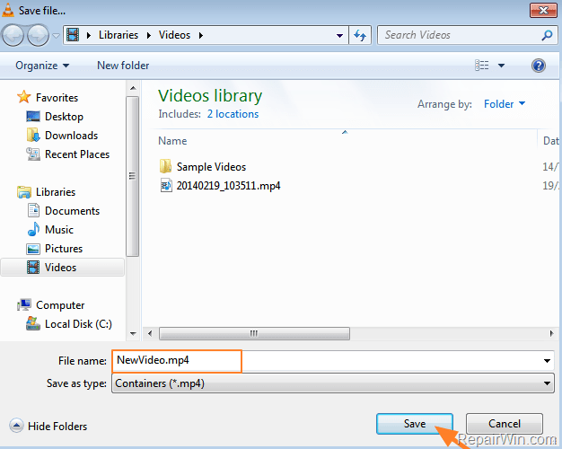Image resolution: width=562 pixels, height=449 pixels.
Task: Click the Downloads folder icon
Action: pyautogui.click(x=33, y=136)
